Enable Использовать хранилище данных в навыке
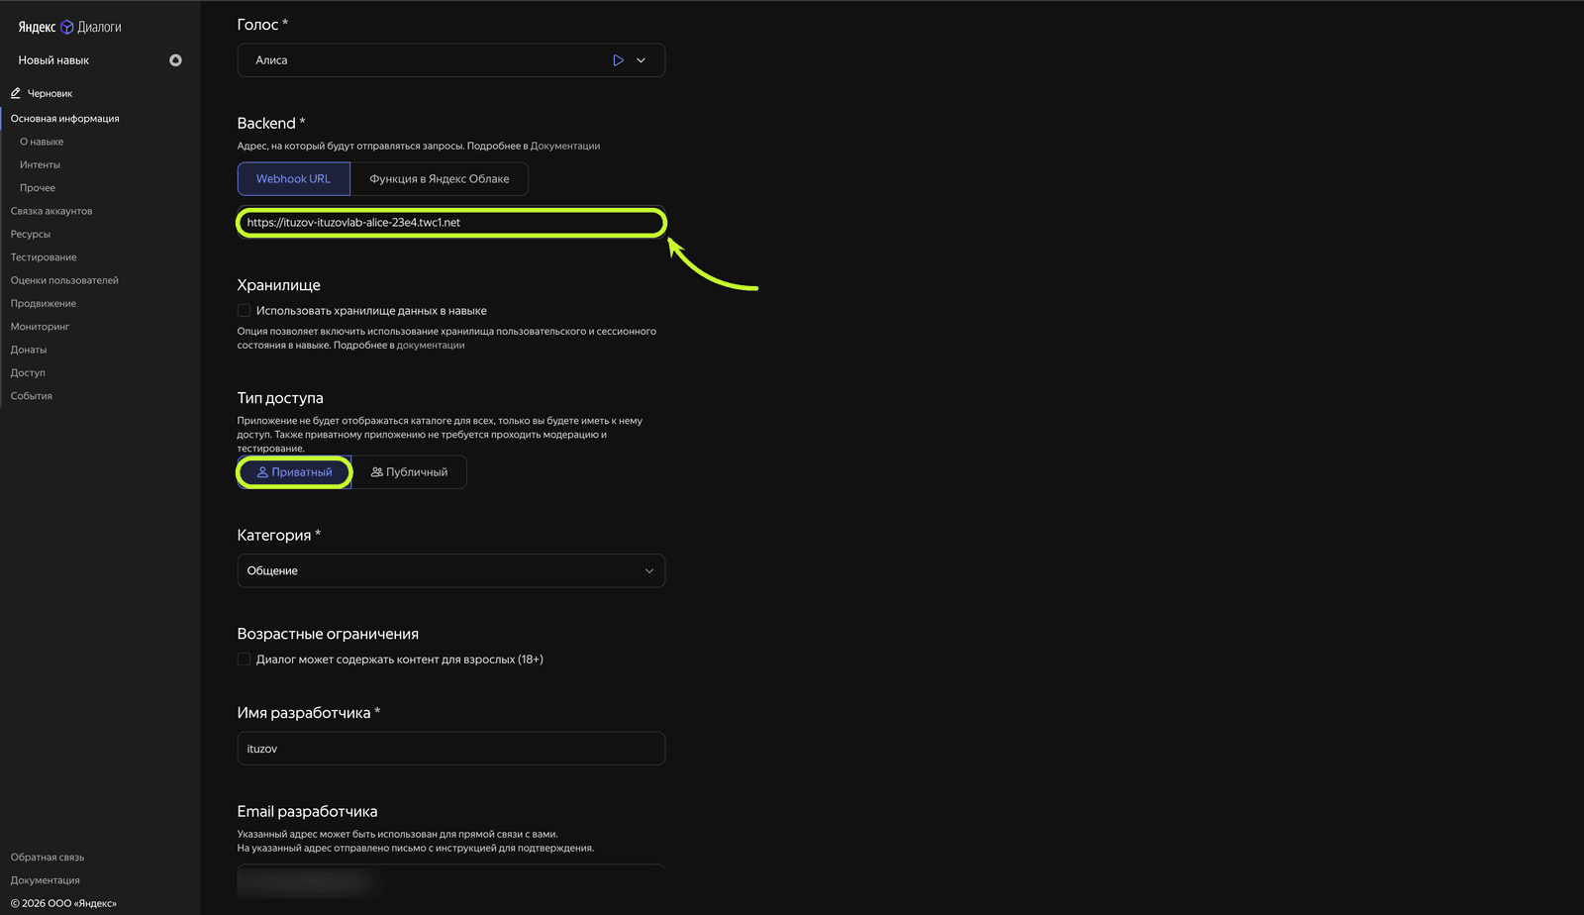 (x=244, y=310)
